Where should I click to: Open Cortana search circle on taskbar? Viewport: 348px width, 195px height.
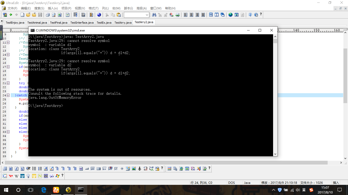coord(18,190)
